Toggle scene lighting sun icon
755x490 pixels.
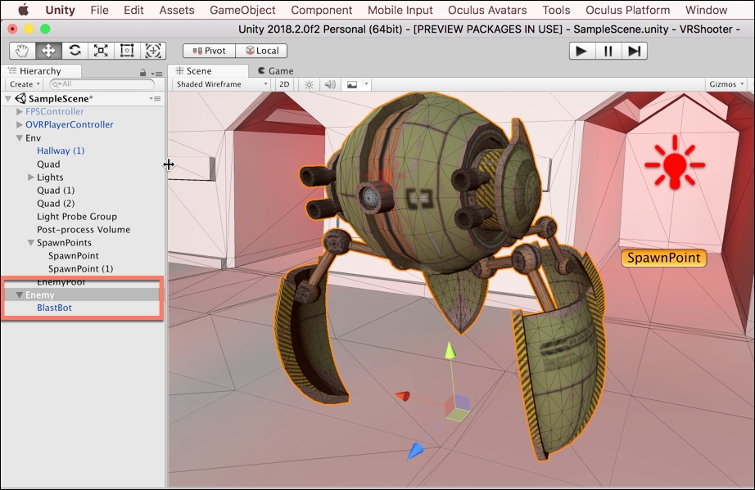[x=310, y=84]
